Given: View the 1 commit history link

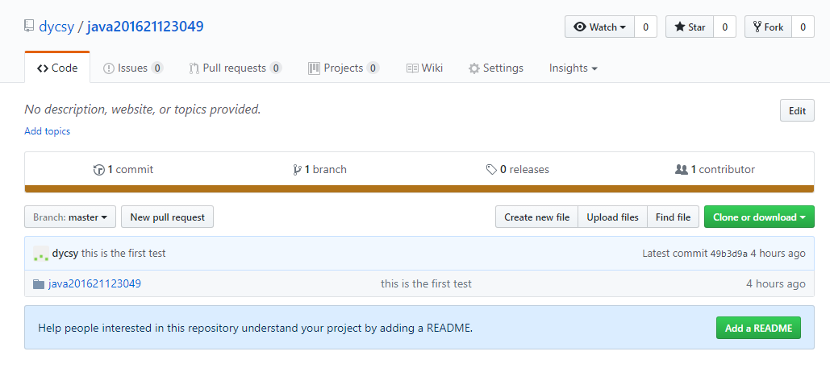Looking at the screenshot, I should pyautogui.click(x=123, y=170).
